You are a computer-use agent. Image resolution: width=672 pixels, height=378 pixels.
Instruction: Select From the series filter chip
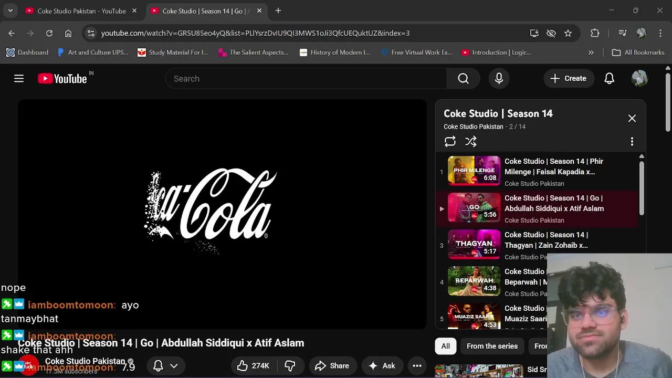pos(492,346)
